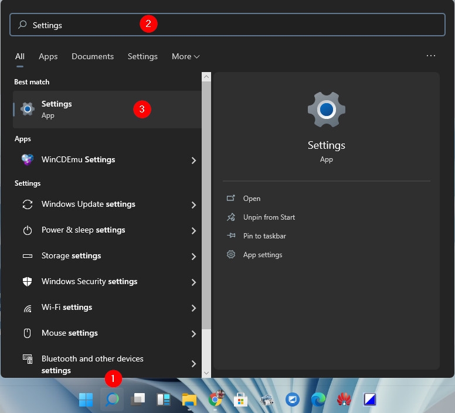The image size is (455, 413).
Task: Click the Storage drive icon
Action: coord(28,256)
